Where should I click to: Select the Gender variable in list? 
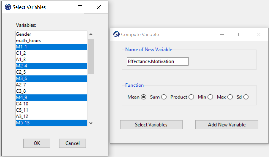tap(51, 34)
